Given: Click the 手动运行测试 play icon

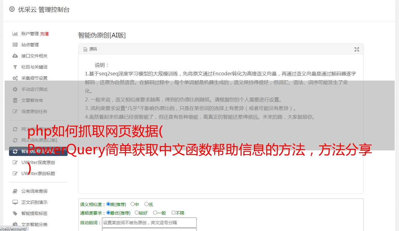Looking at the screenshot, I should tap(15, 89).
